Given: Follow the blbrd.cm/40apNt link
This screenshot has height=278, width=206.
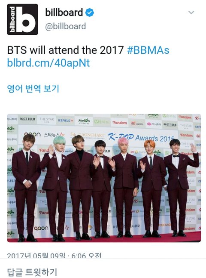Looking at the screenshot, I should click(x=48, y=63).
